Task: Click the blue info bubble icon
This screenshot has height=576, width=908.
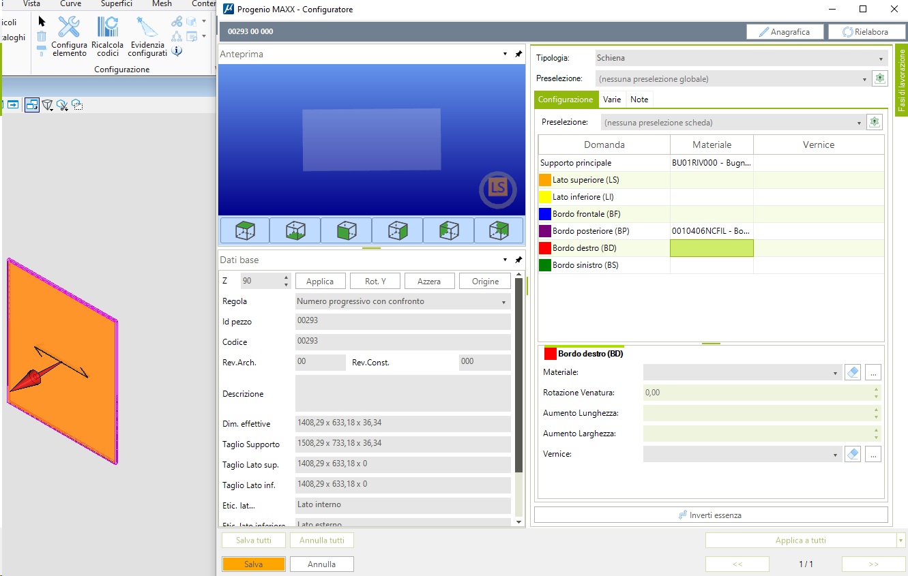Action: coord(177,50)
